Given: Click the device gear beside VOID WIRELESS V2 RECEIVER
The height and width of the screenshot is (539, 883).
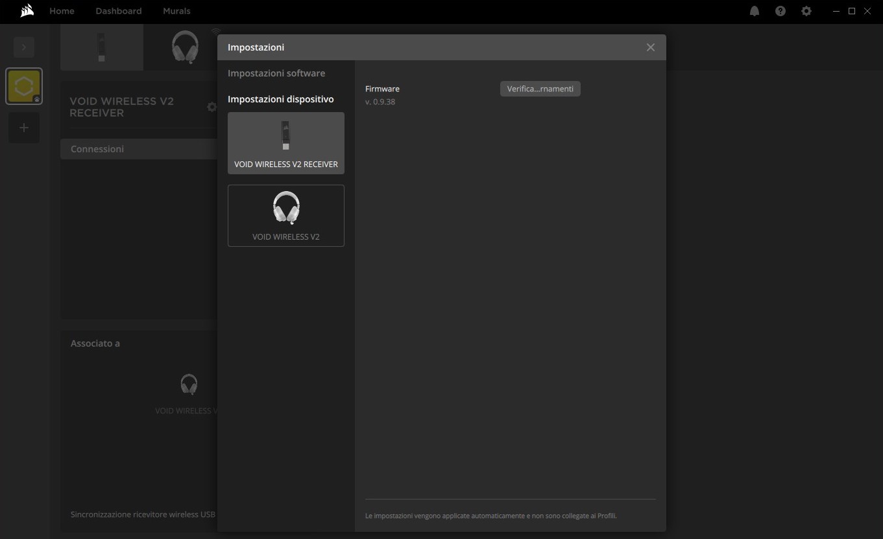Looking at the screenshot, I should (212, 107).
